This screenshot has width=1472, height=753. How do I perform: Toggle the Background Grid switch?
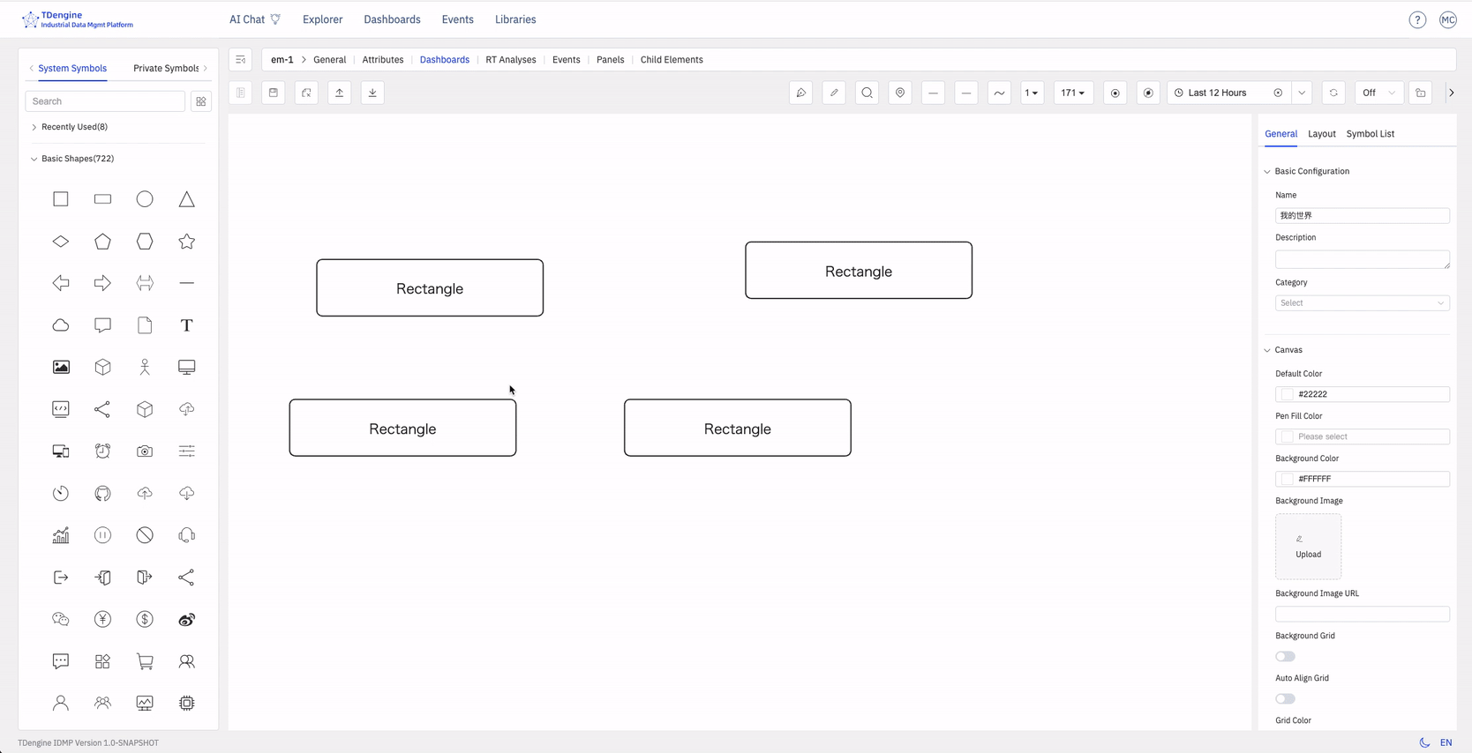coord(1285,656)
